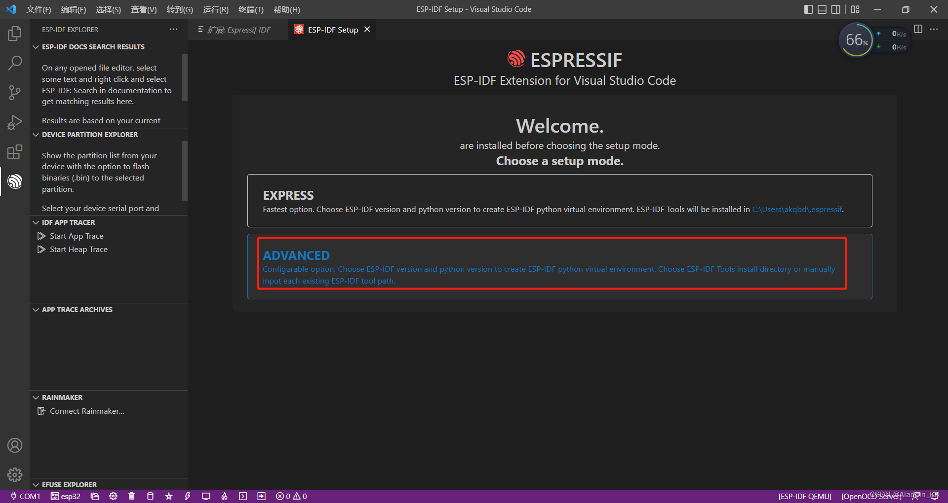Open the 文件(F) menu

click(39, 9)
